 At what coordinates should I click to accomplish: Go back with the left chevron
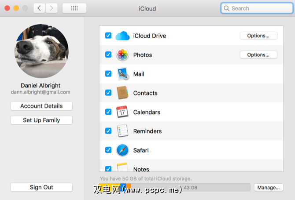coord(39,8)
